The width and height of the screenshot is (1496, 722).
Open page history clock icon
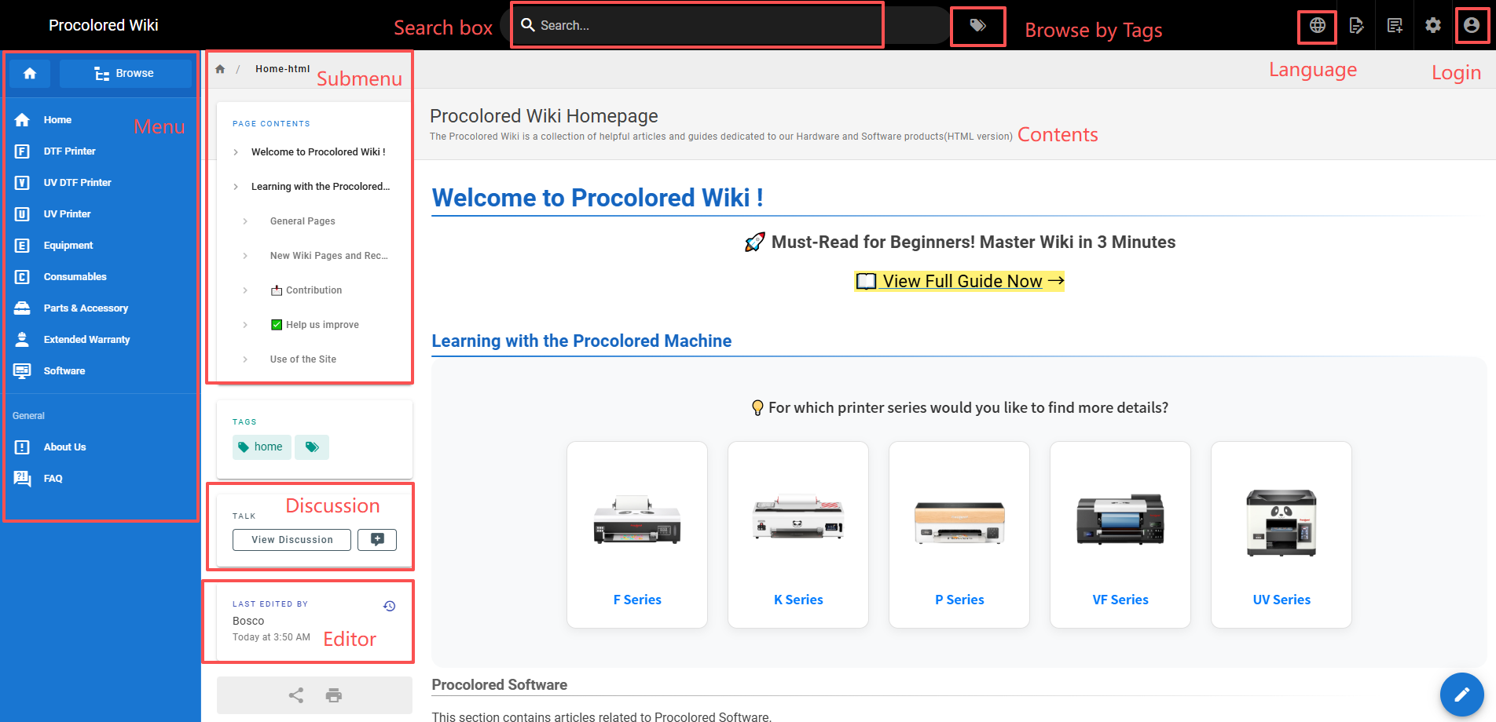(390, 606)
